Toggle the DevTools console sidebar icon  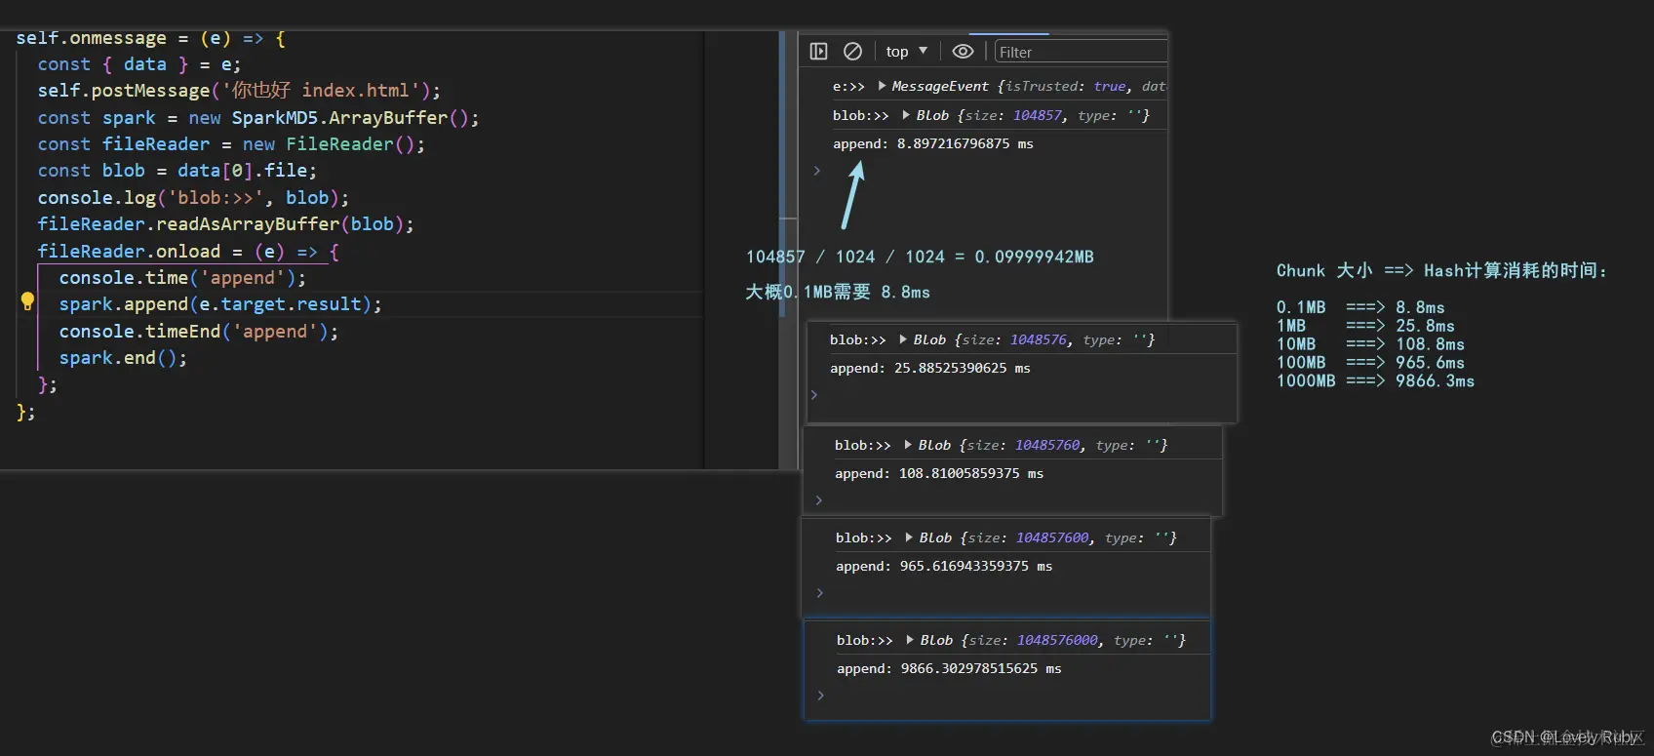(819, 52)
